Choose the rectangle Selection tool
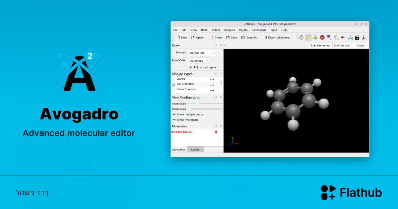 pyautogui.click(x=329, y=37)
